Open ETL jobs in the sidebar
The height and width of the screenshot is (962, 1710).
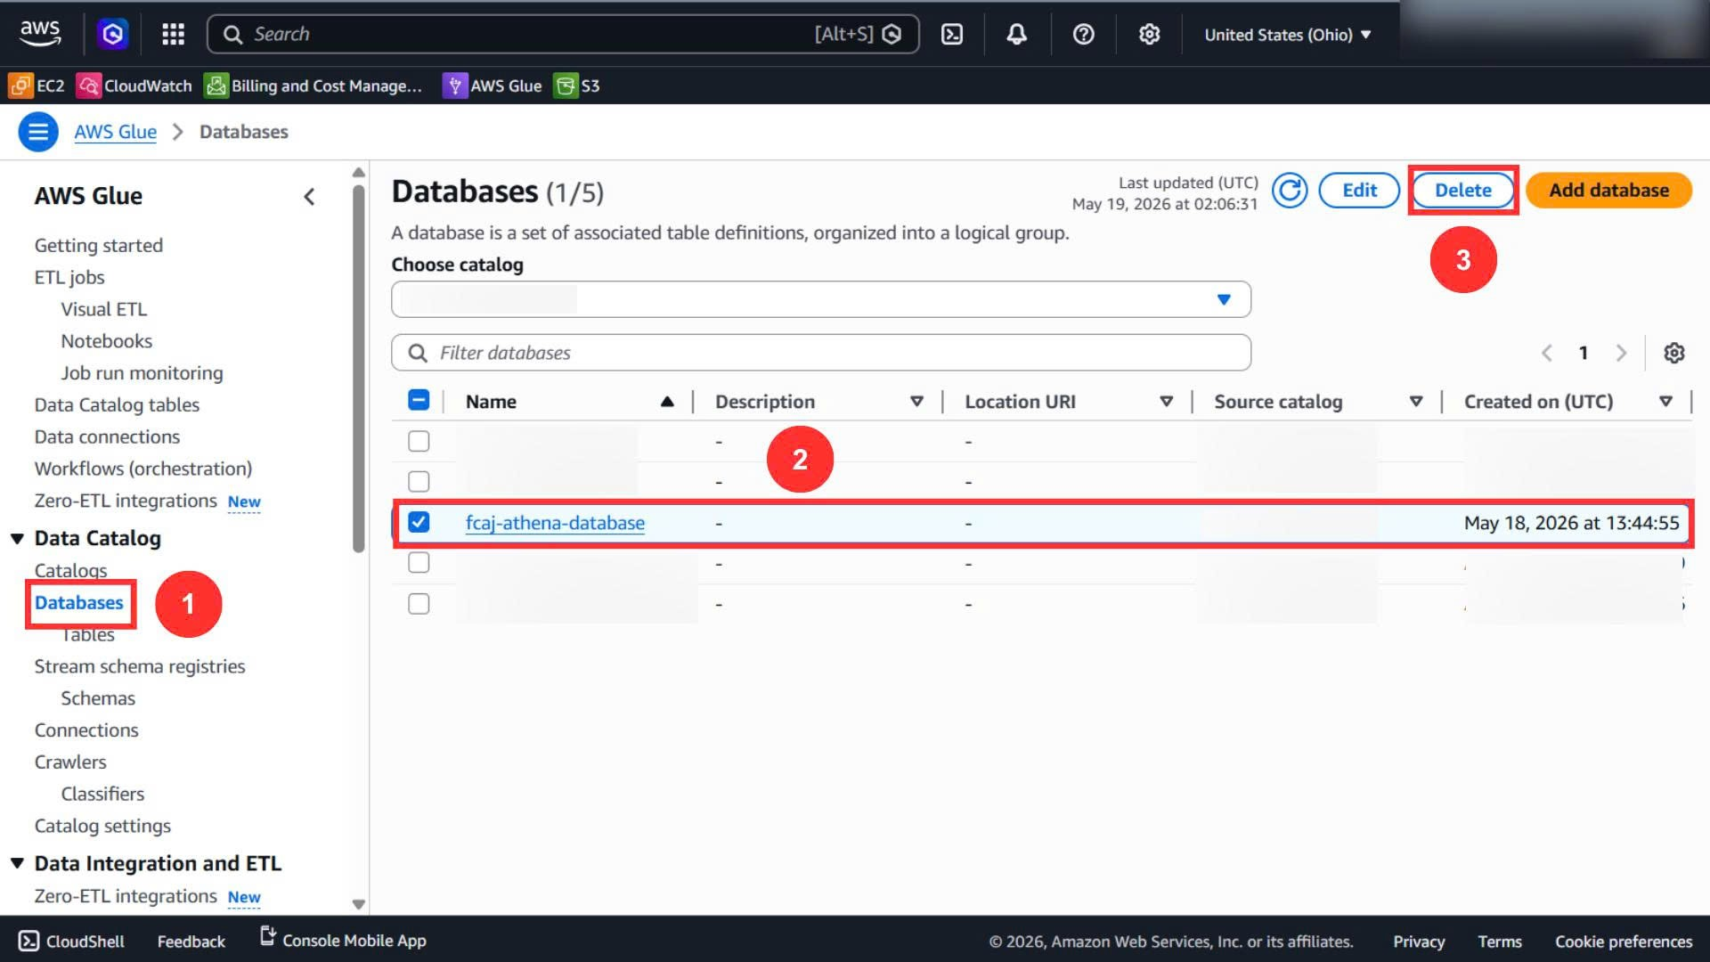tap(69, 277)
